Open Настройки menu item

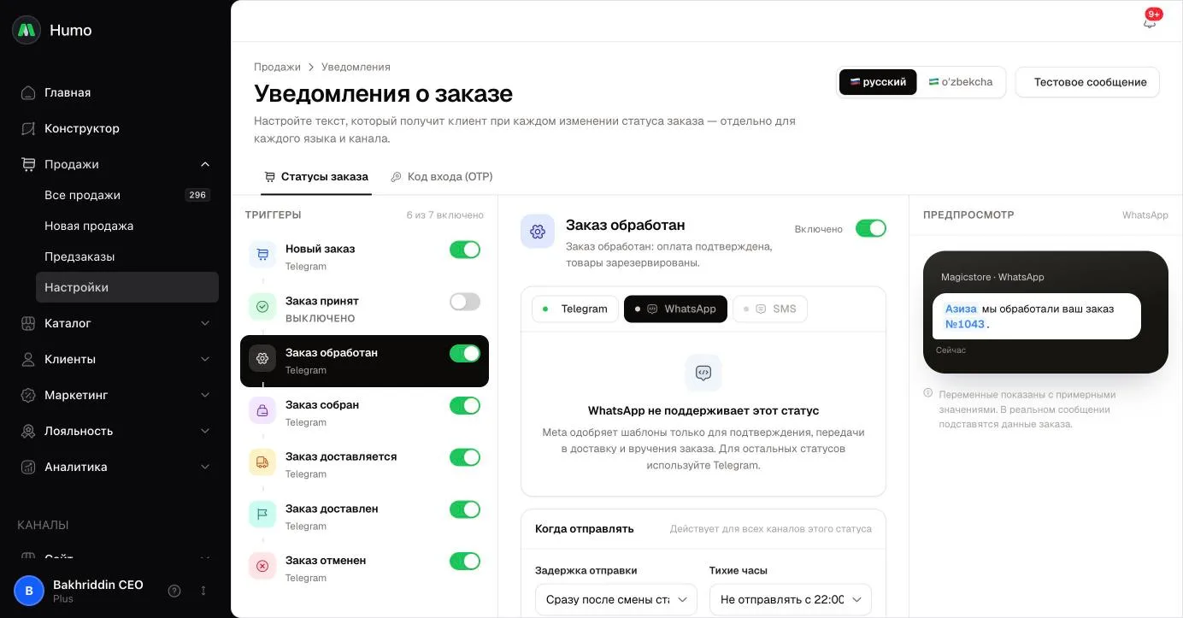[x=127, y=287]
